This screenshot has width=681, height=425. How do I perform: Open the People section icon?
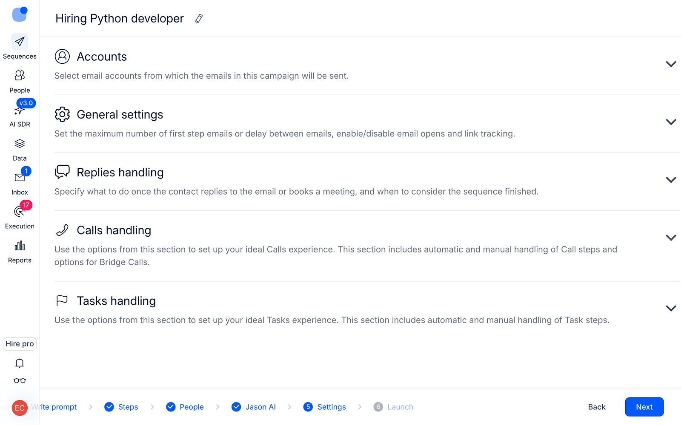tap(20, 76)
